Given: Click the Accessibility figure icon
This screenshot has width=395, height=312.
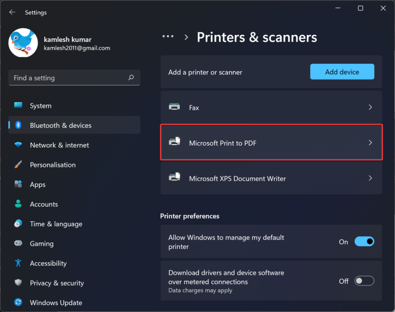Looking at the screenshot, I should coord(18,263).
